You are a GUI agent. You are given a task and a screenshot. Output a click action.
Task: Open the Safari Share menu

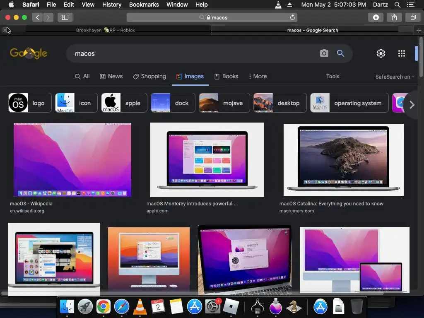(x=394, y=17)
